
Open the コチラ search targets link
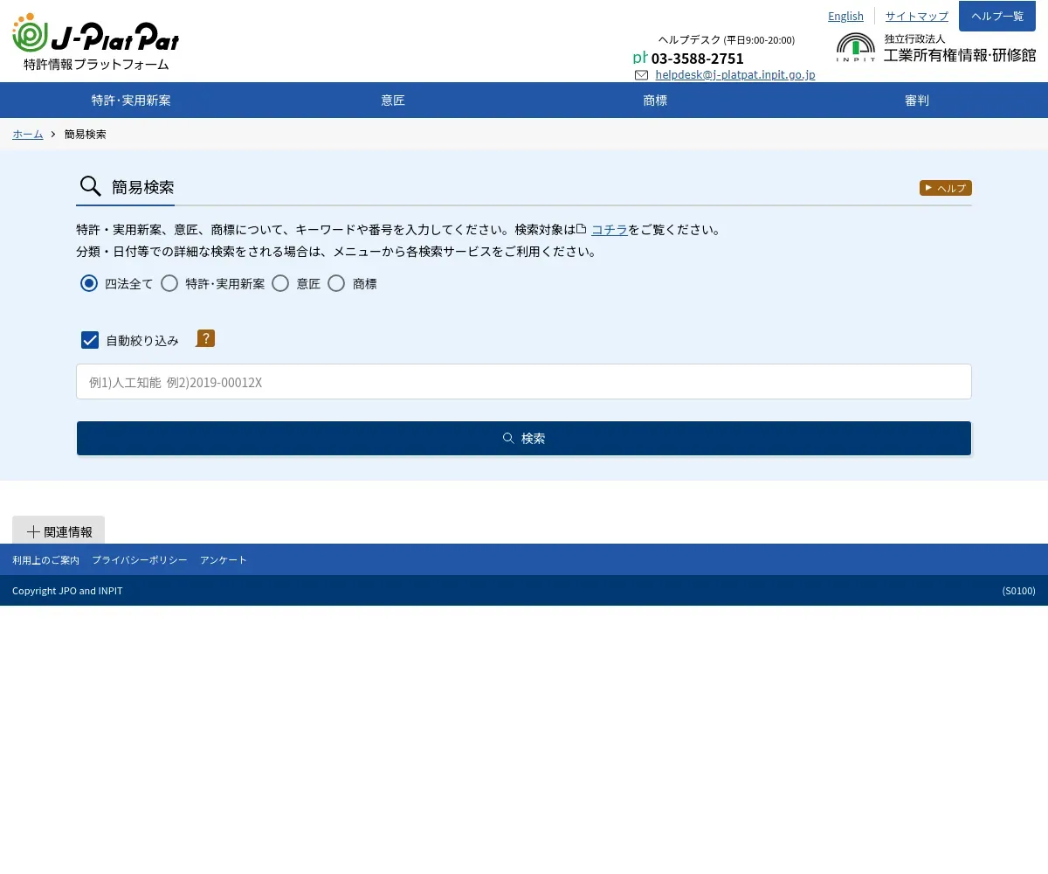click(x=610, y=230)
